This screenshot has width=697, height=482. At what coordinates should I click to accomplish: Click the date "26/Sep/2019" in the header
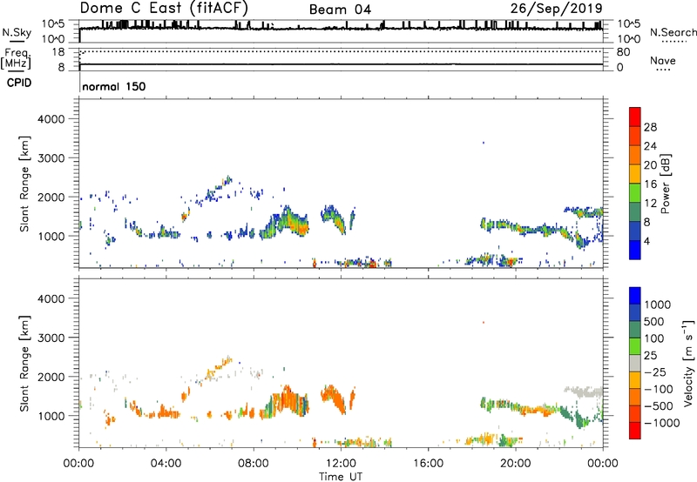point(557,8)
